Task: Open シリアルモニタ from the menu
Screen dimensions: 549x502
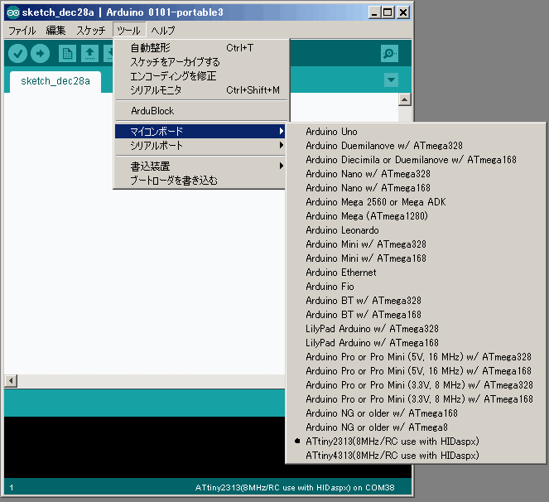Action: point(202,90)
